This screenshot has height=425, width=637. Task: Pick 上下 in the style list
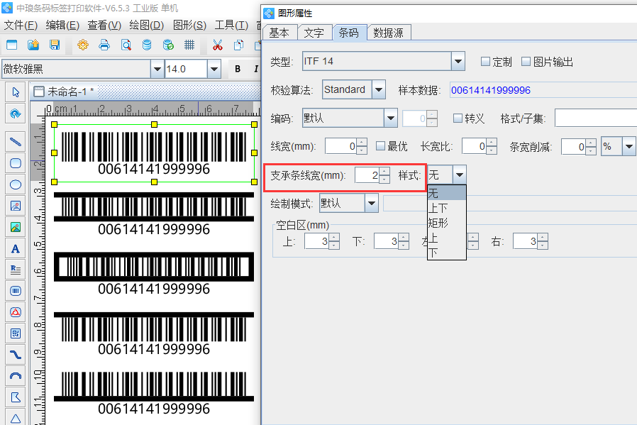(x=438, y=208)
